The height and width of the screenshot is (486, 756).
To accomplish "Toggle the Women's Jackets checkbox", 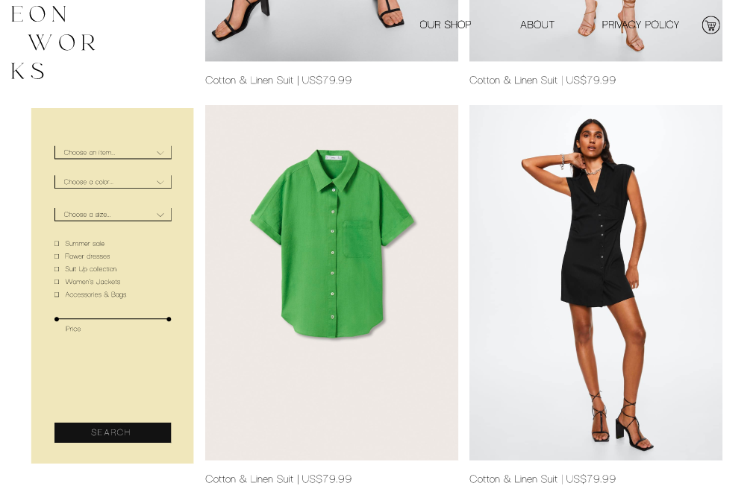I will pos(57,282).
